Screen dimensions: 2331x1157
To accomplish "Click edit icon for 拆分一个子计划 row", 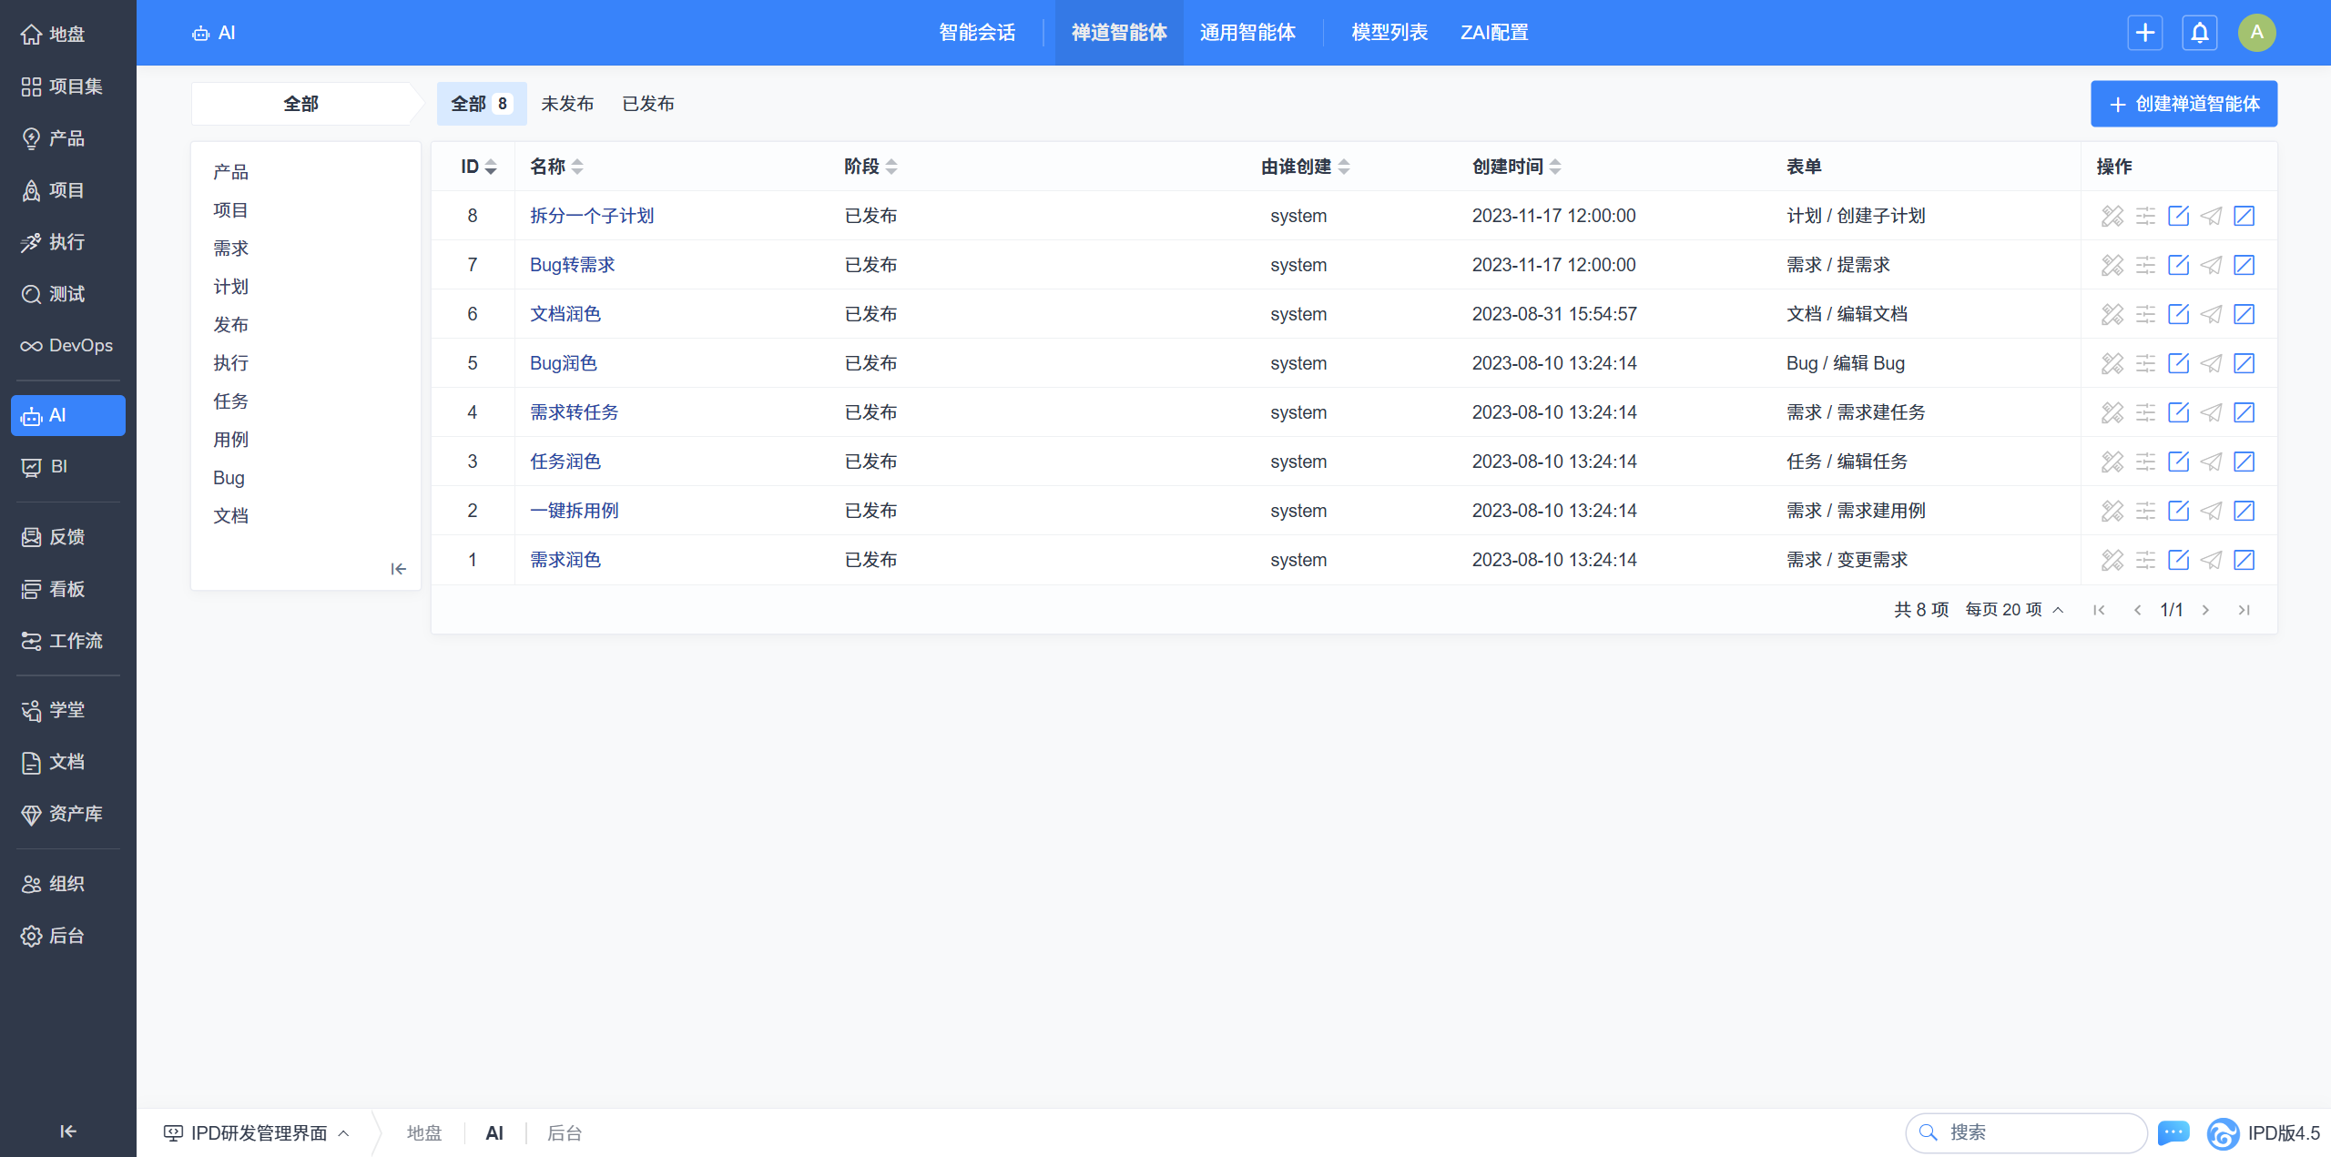I will [x=2178, y=216].
